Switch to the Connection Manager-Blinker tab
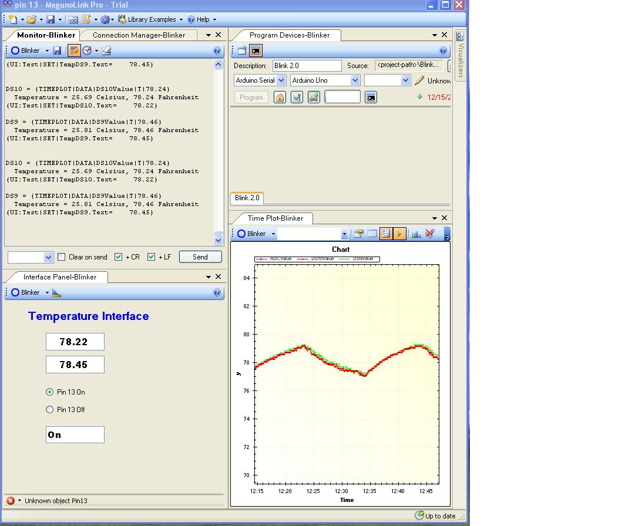Screen dimensions: 625x526 point(139,35)
